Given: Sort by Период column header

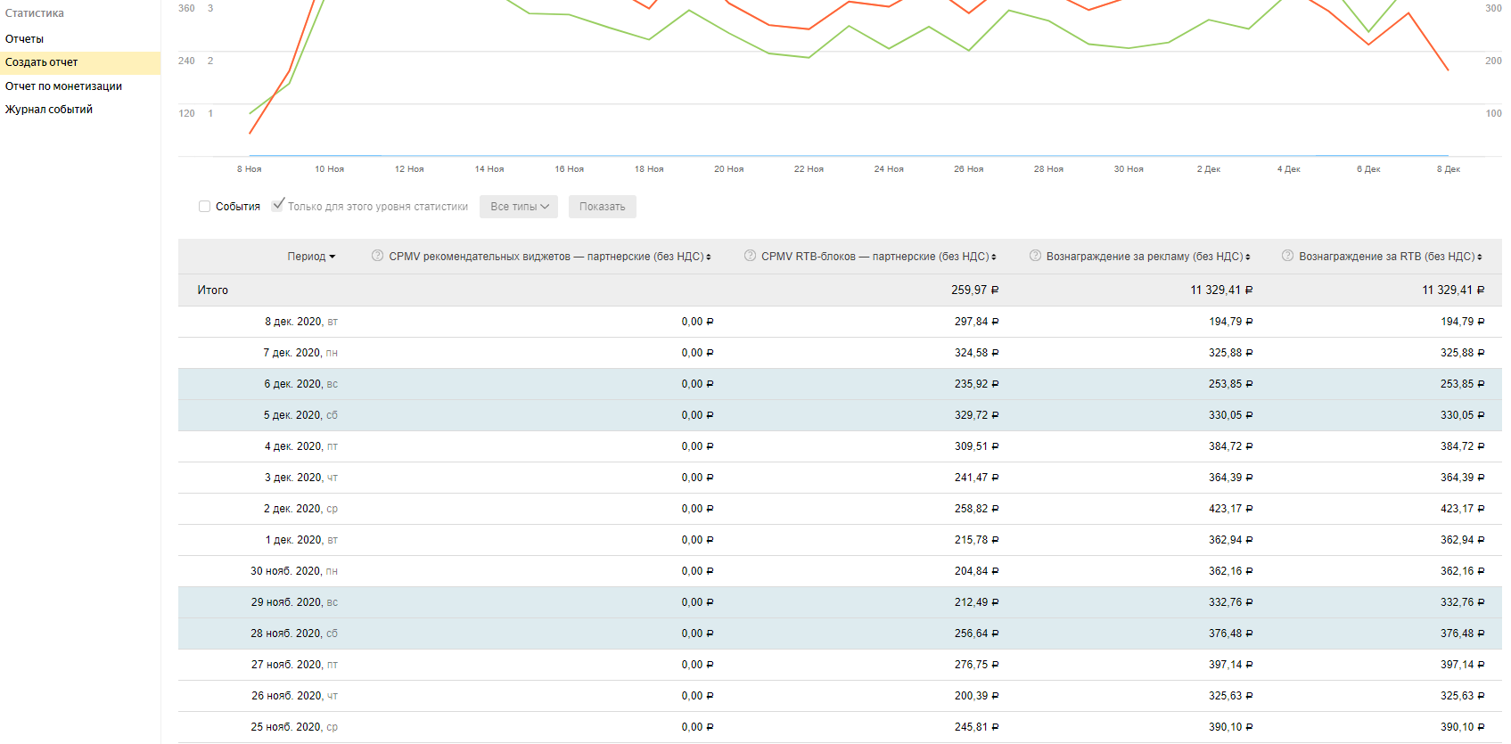Looking at the screenshot, I should pos(311,257).
